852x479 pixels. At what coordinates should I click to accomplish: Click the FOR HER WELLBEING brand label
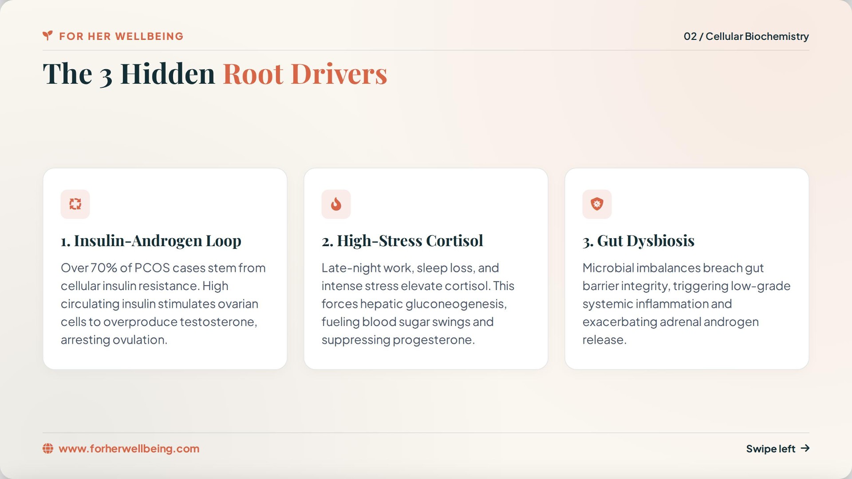point(121,36)
